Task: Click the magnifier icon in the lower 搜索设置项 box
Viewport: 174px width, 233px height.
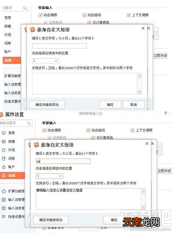Action: [29, 123]
